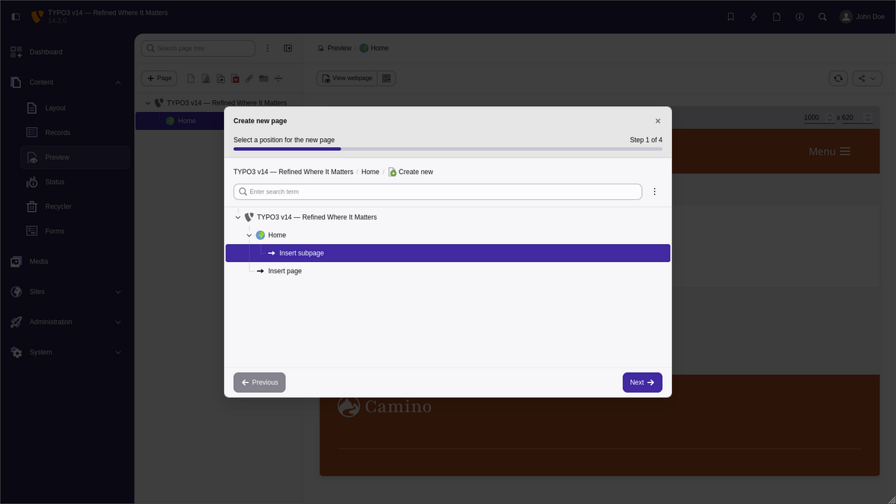This screenshot has width=896, height=504.
Task: Click the Previous button
Action: point(259,382)
